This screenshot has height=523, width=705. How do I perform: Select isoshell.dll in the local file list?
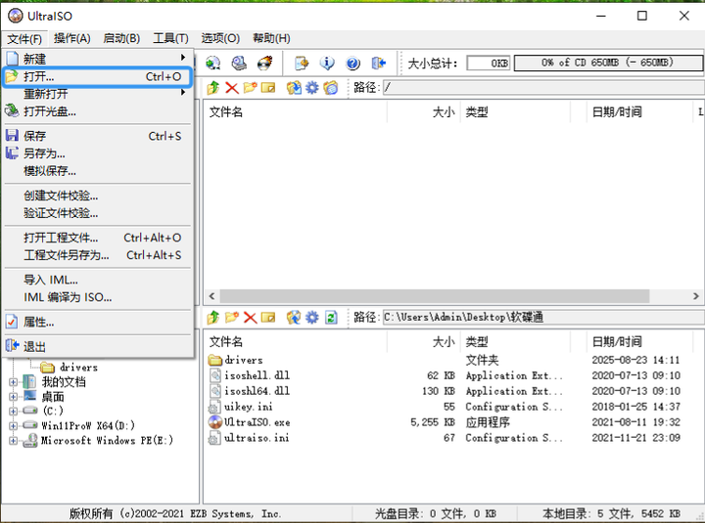(x=257, y=375)
